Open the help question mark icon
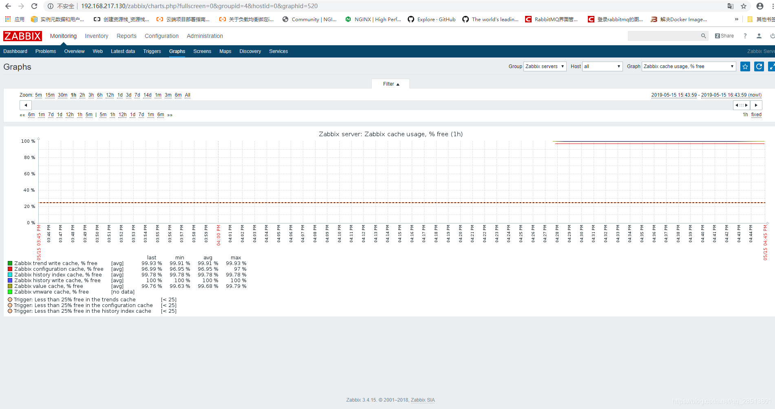775x409 pixels. [x=745, y=36]
